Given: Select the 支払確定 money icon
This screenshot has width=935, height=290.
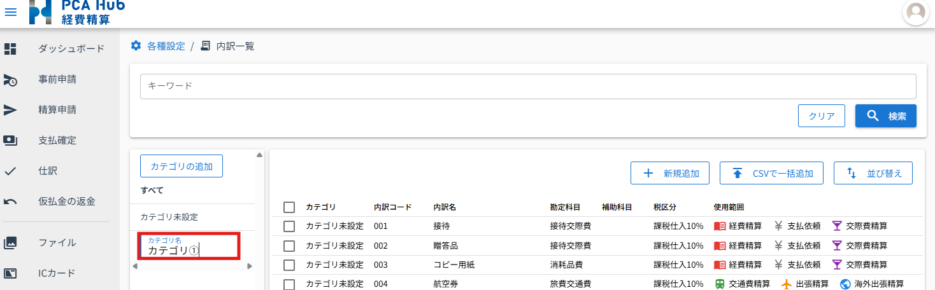Looking at the screenshot, I should 10,141.
